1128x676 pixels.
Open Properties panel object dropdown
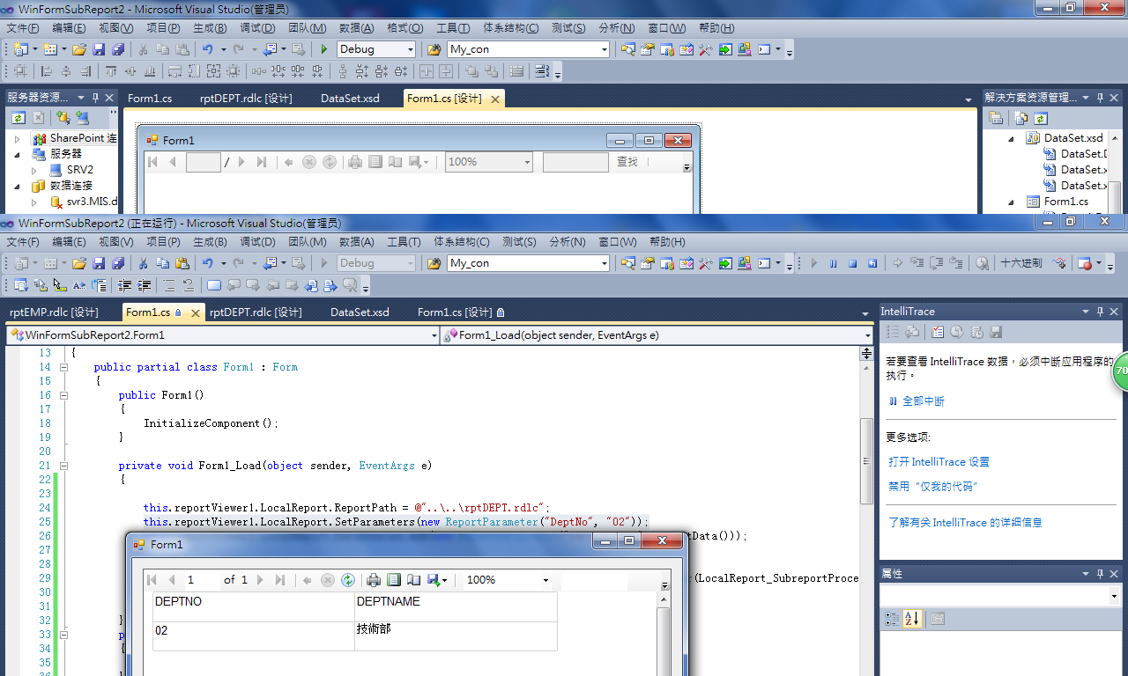[1114, 596]
